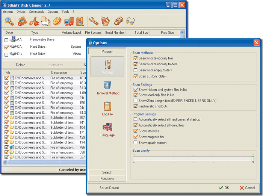Click the OK button in Options
263x196 pixels.
point(224,188)
